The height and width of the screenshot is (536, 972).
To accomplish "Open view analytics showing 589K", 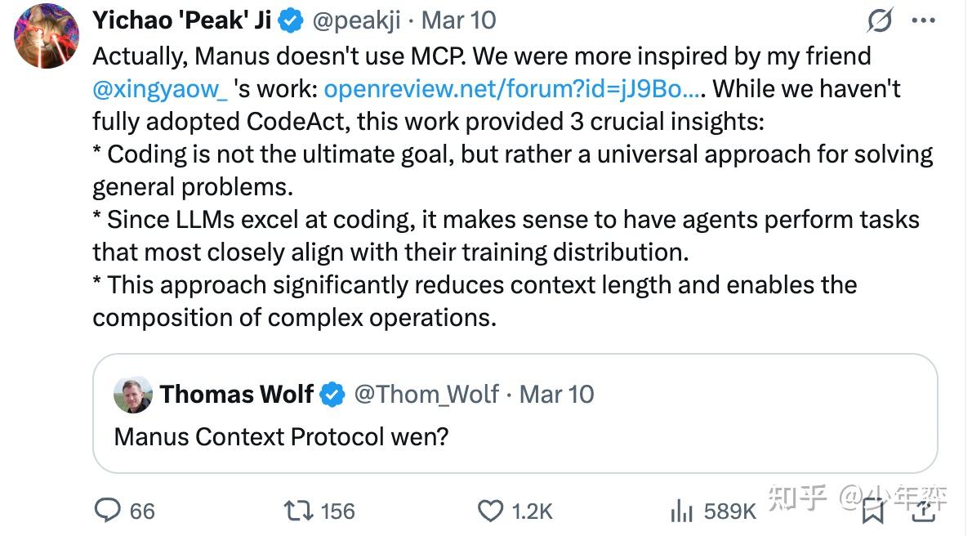I will tap(681, 511).
